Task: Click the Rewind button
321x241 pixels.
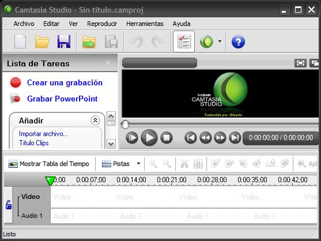Action: (206, 138)
